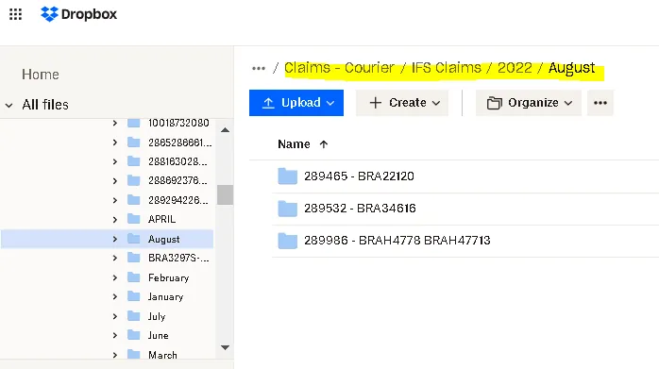Collapse the All files chevron

point(8,105)
